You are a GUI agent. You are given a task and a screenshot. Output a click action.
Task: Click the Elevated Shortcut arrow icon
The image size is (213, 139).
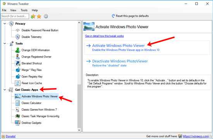(x=18, y=63)
